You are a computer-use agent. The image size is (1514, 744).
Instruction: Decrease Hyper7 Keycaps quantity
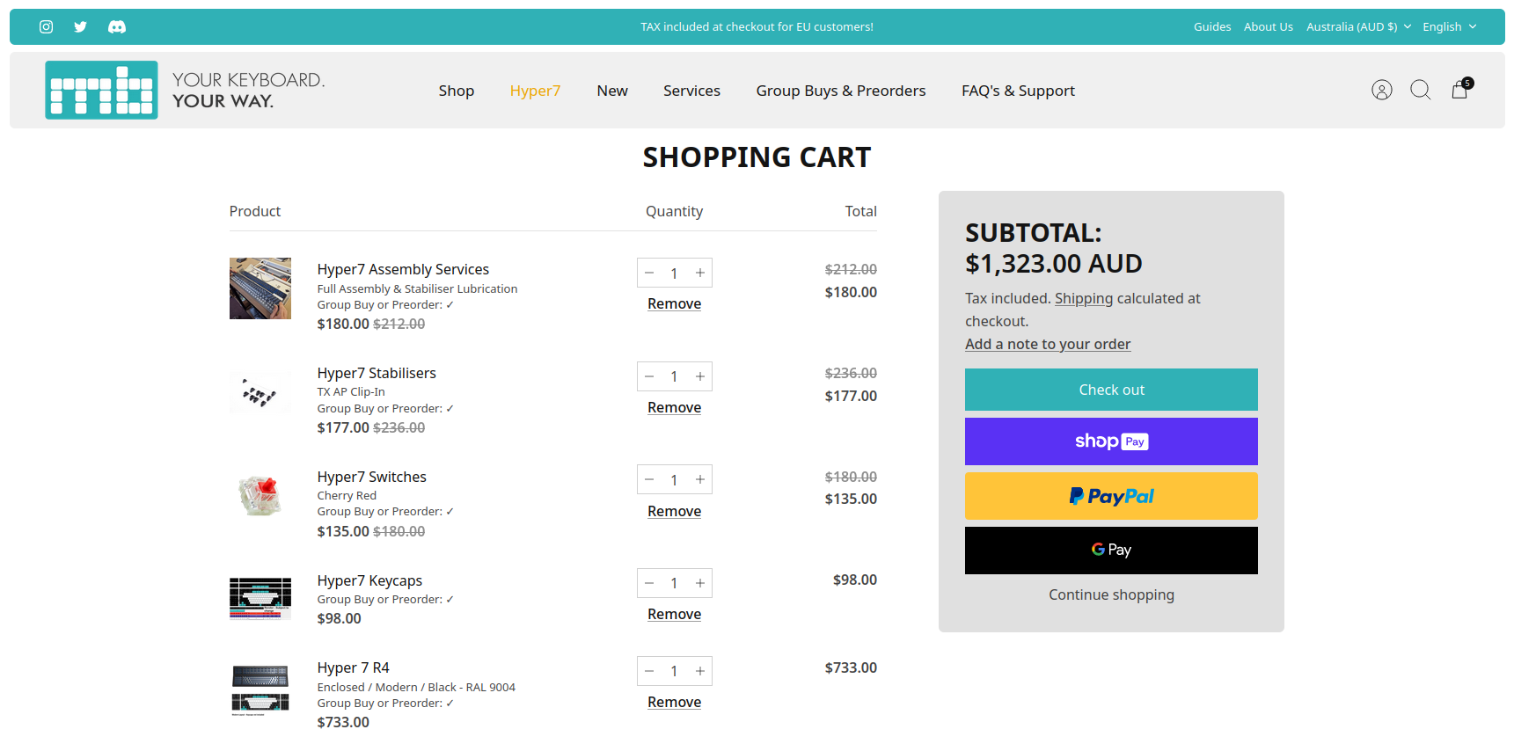(649, 583)
